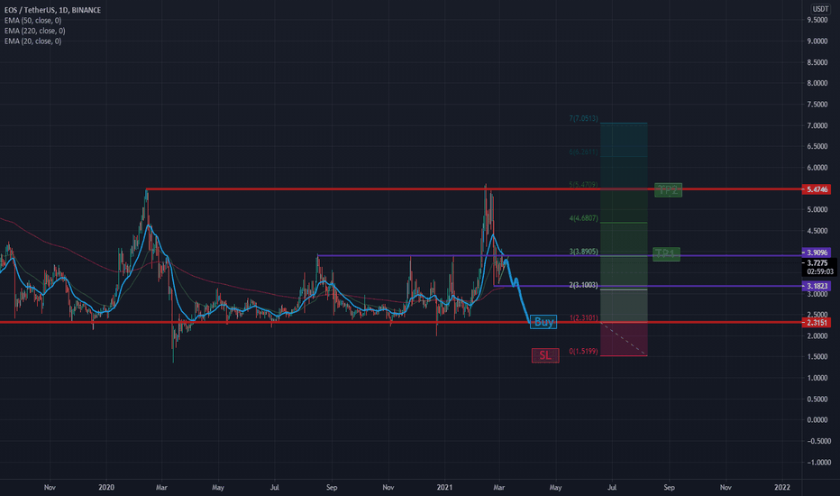The height and width of the screenshot is (496, 840).
Task: Select the TP2 take-profit label
Action: [x=668, y=189]
